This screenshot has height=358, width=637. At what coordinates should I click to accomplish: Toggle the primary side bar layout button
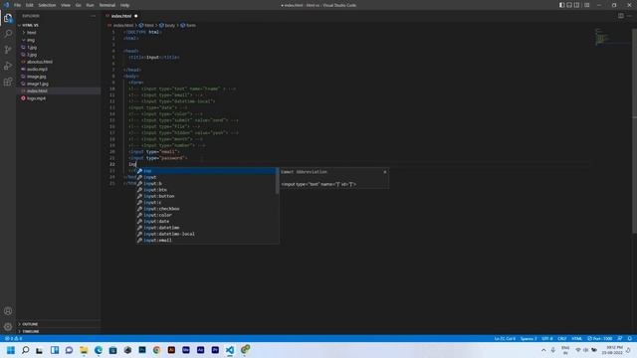561,5
